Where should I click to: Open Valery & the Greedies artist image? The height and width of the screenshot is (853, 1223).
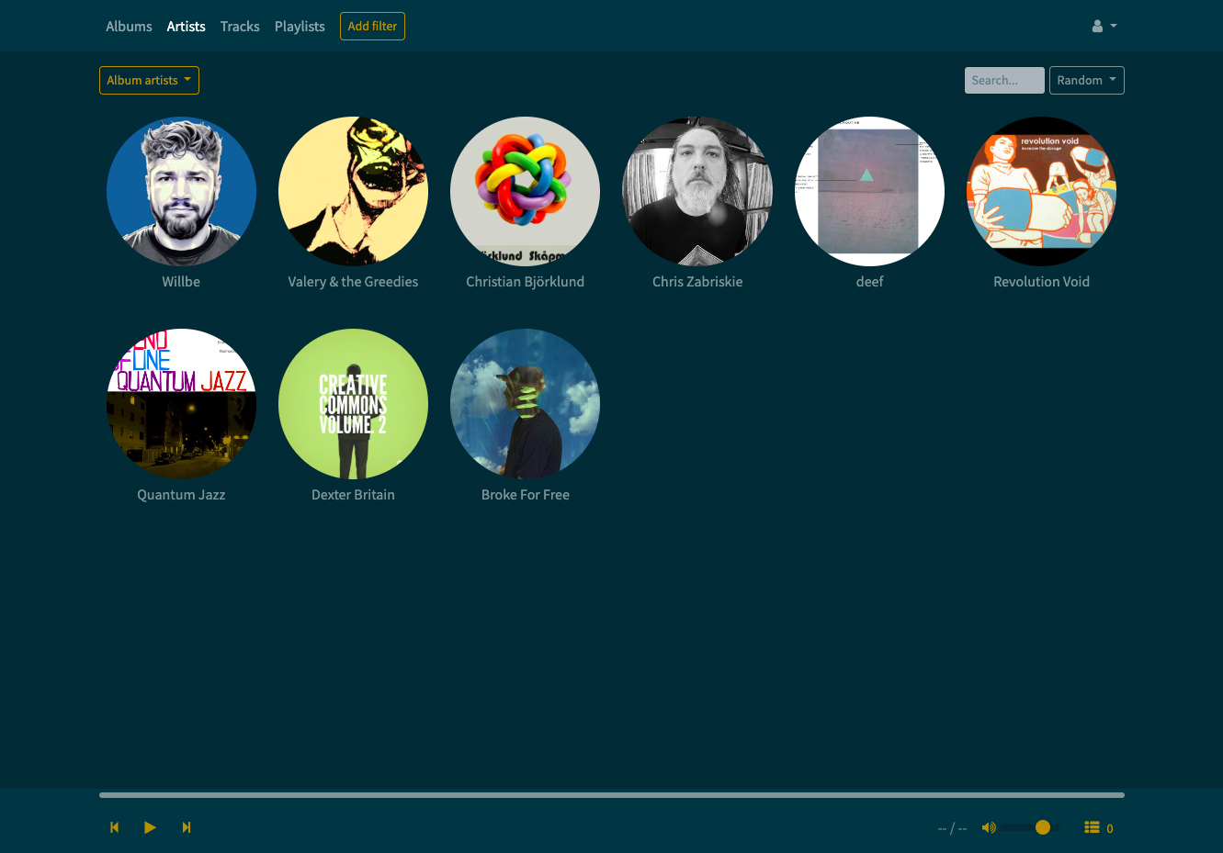(353, 191)
